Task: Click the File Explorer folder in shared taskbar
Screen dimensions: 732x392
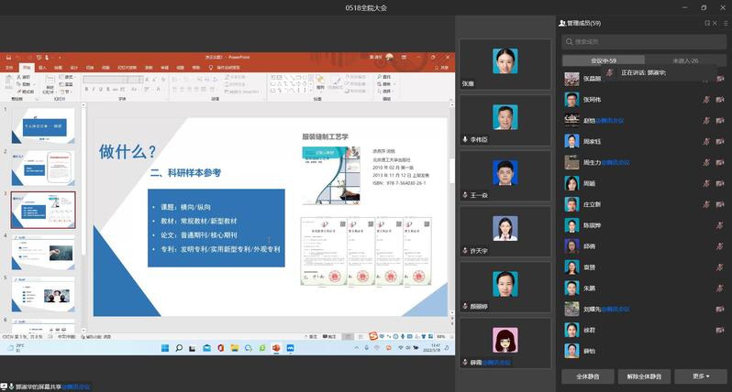Action: coord(234,349)
